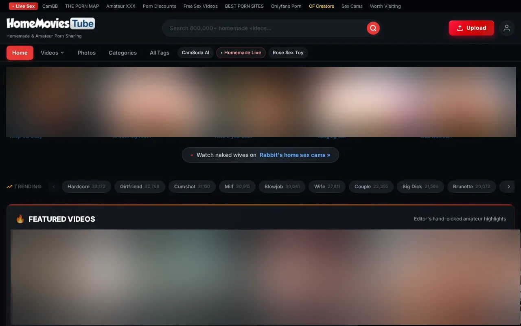
Task: Click the left arrow in trending tags
Action: [54, 187]
